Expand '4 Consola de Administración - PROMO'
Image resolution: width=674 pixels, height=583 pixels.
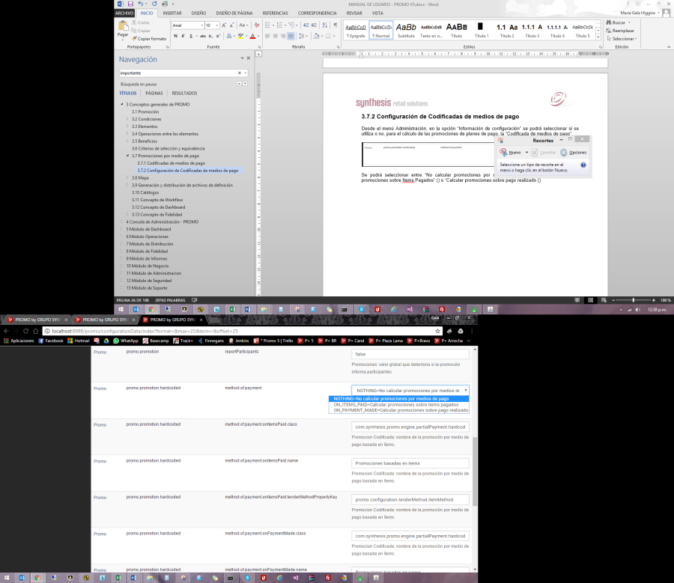[122, 222]
